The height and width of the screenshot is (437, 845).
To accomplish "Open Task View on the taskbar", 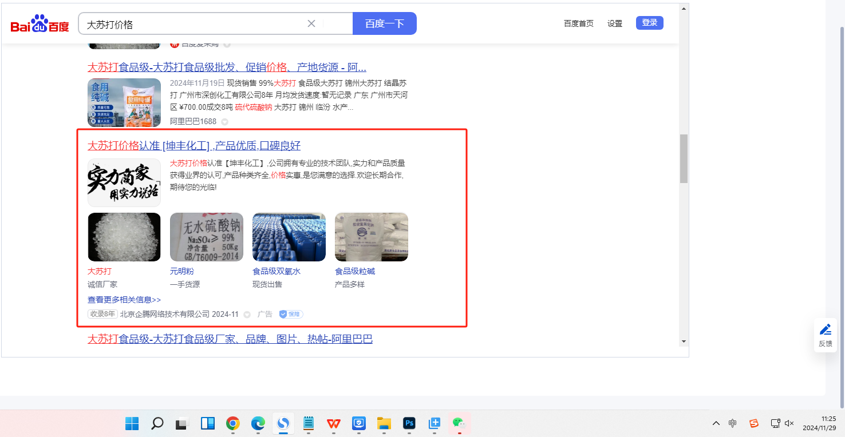I will 182,423.
